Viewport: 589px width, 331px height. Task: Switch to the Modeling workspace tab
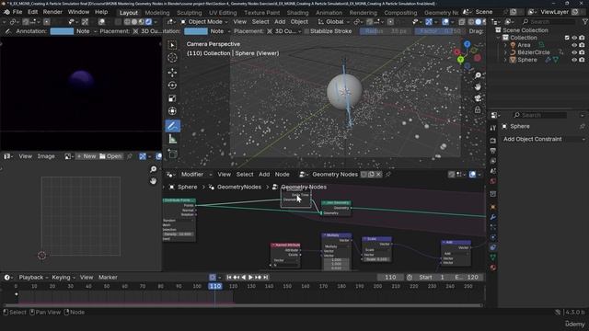coord(157,12)
